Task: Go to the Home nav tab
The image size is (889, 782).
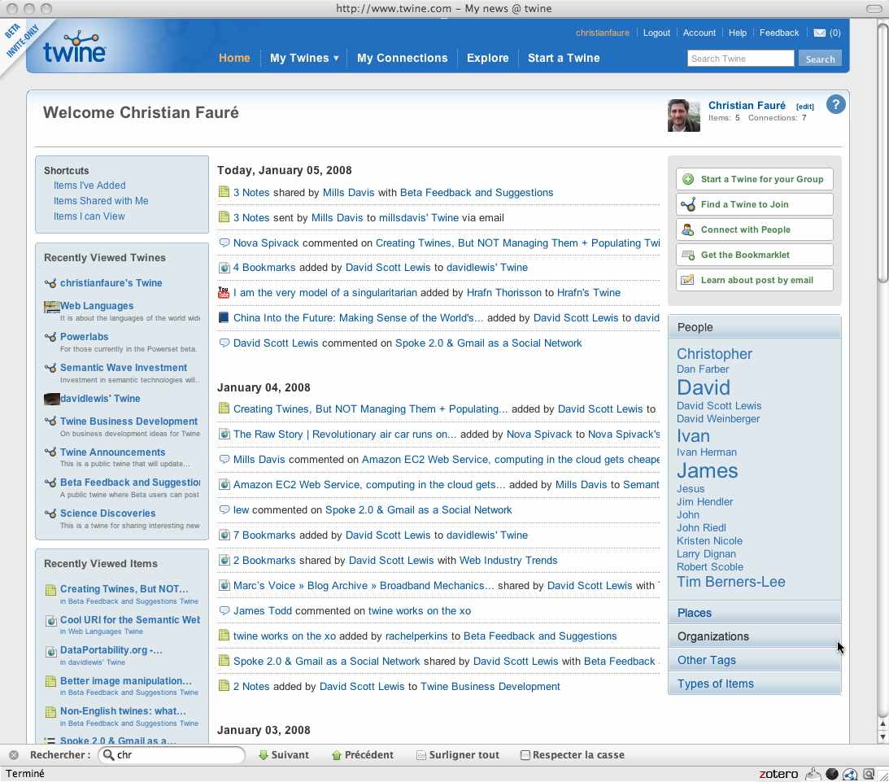Action: 234,58
